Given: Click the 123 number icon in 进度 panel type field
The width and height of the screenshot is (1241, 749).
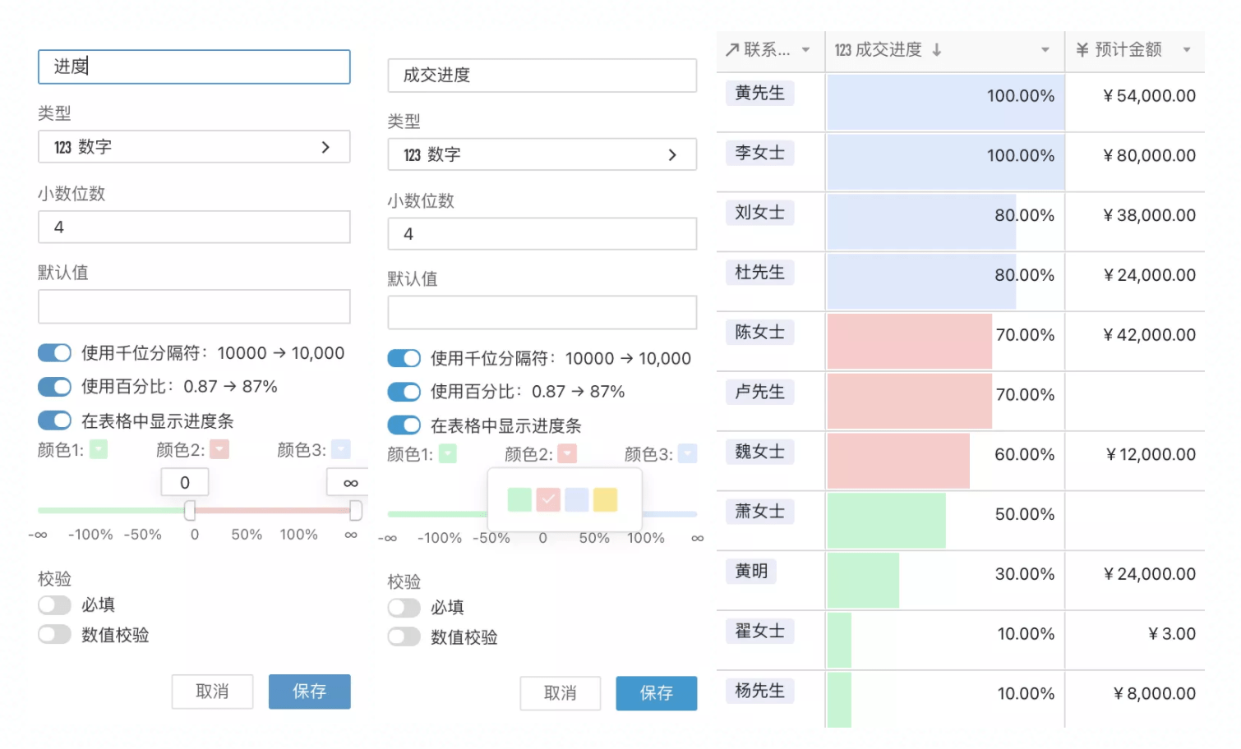Looking at the screenshot, I should (62, 148).
